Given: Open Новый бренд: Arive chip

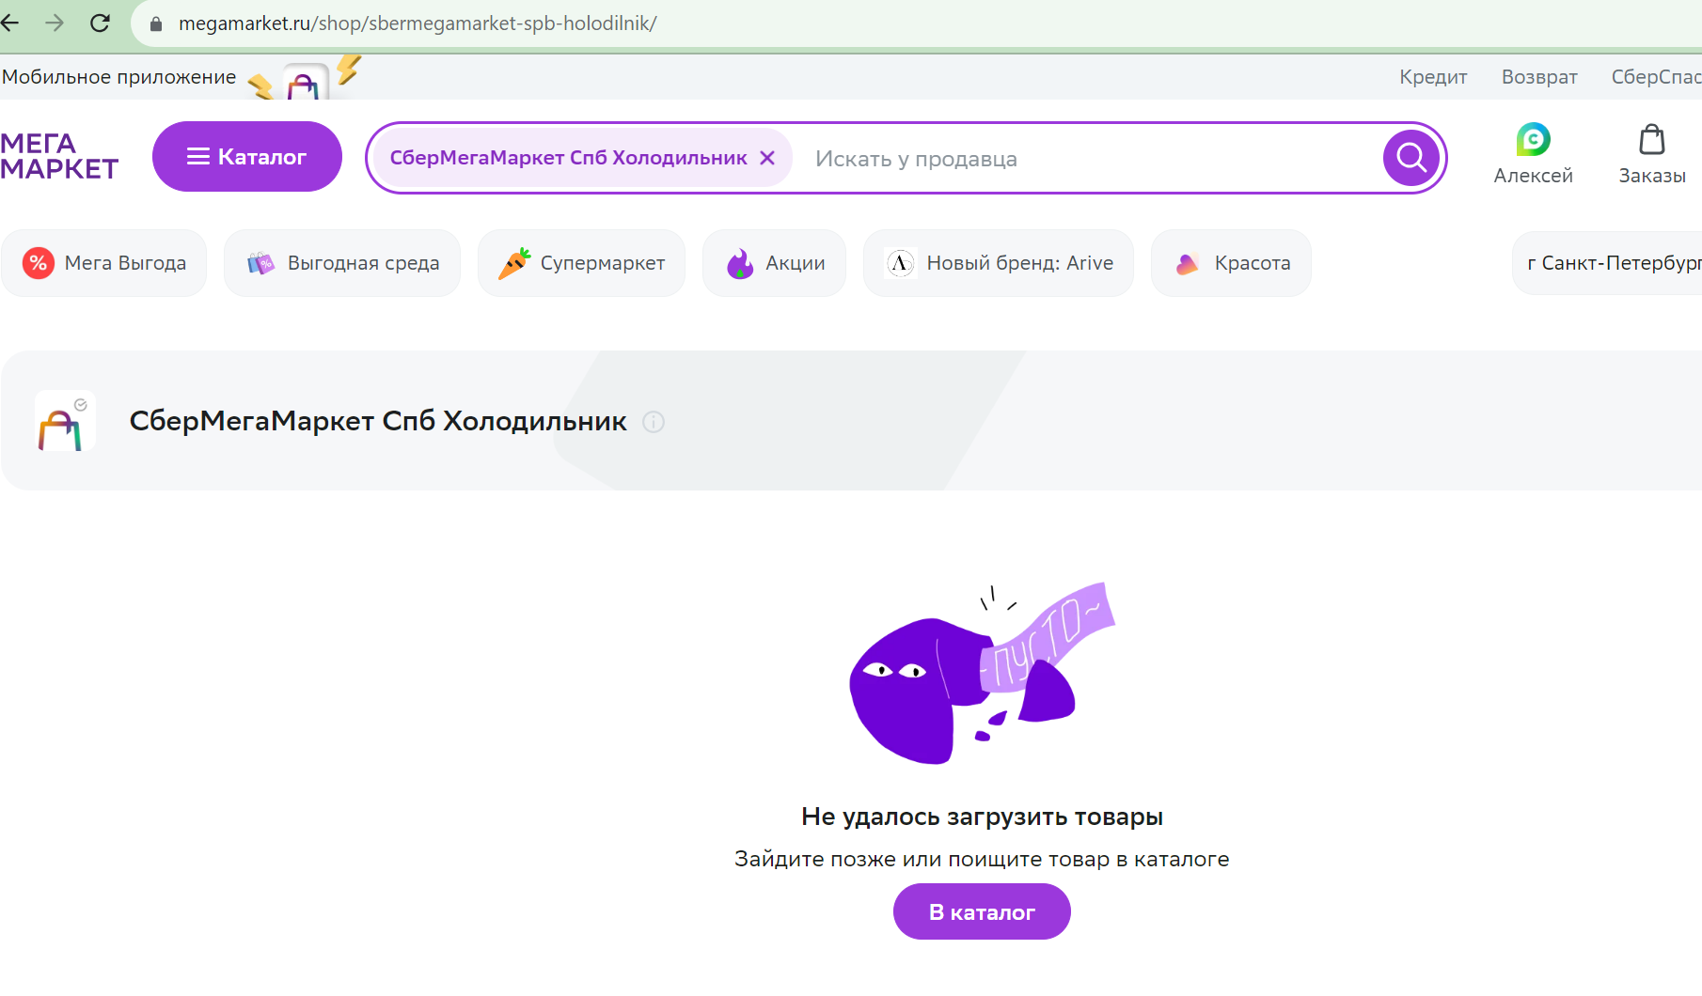Looking at the screenshot, I should point(999,263).
